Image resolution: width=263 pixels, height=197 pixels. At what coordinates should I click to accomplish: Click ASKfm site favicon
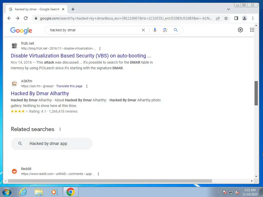14,83
